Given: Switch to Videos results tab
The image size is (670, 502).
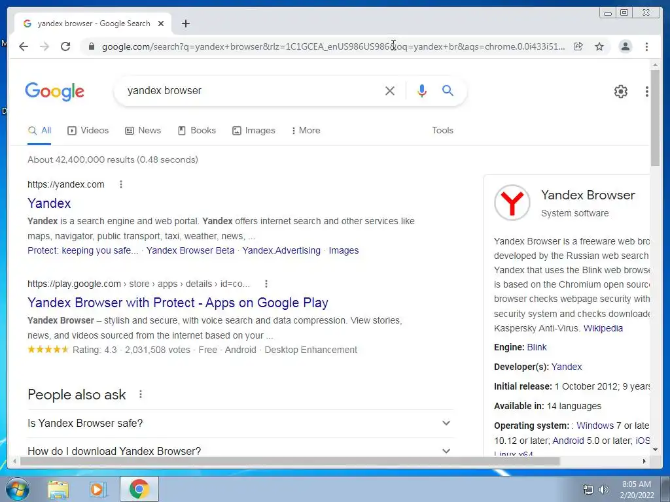Looking at the screenshot, I should point(88,131).
